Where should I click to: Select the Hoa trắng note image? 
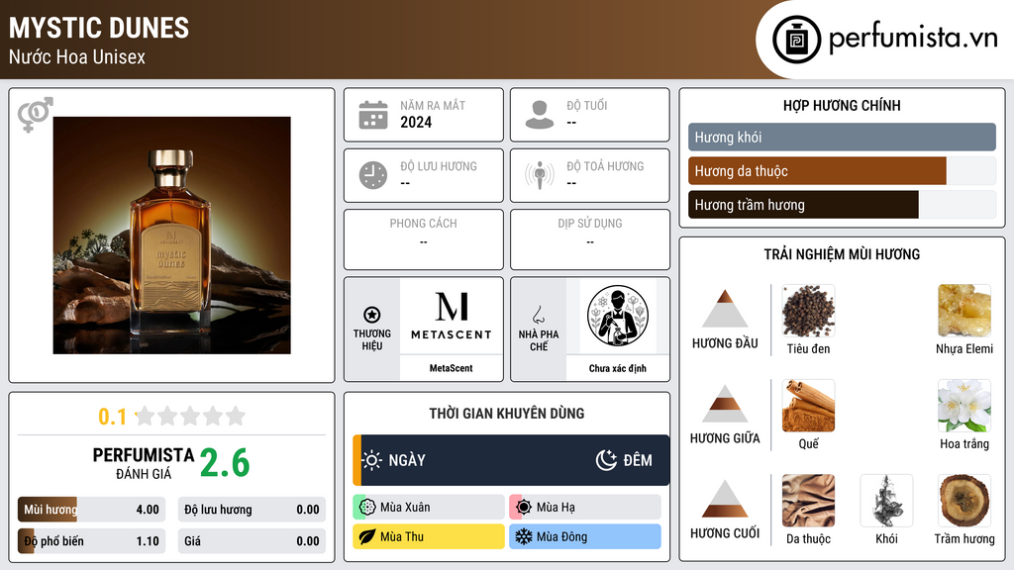pos(964,406)
